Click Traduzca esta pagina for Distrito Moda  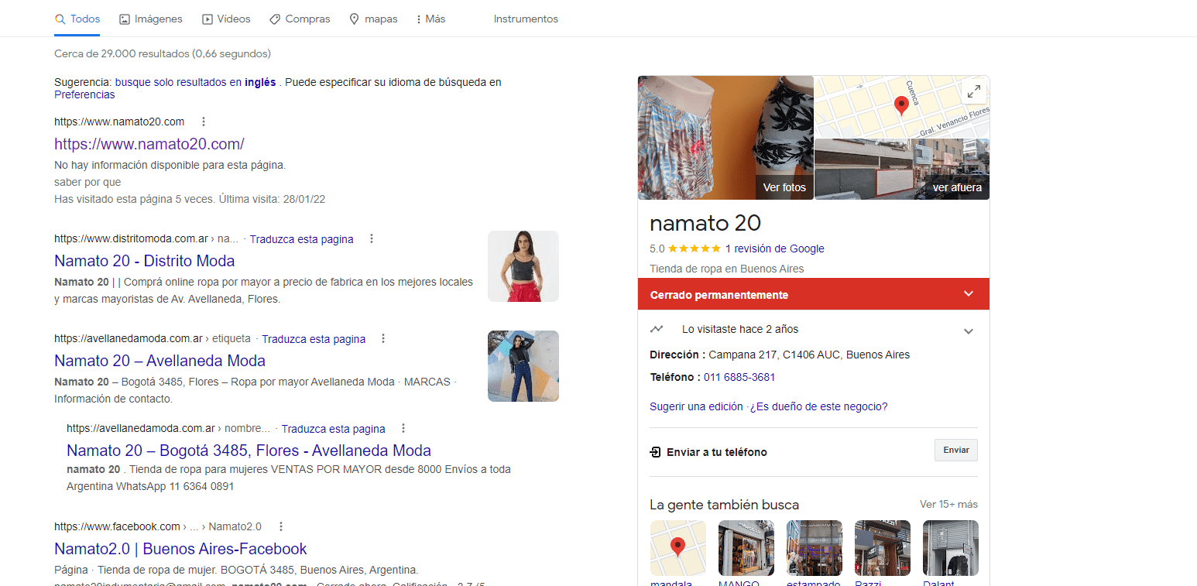click(302, 239)
